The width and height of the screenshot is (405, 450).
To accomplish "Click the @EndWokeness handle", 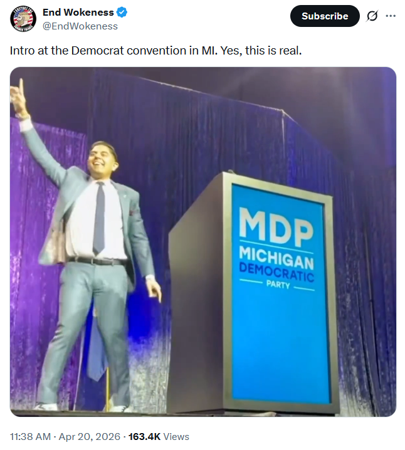I will point(80,26).
